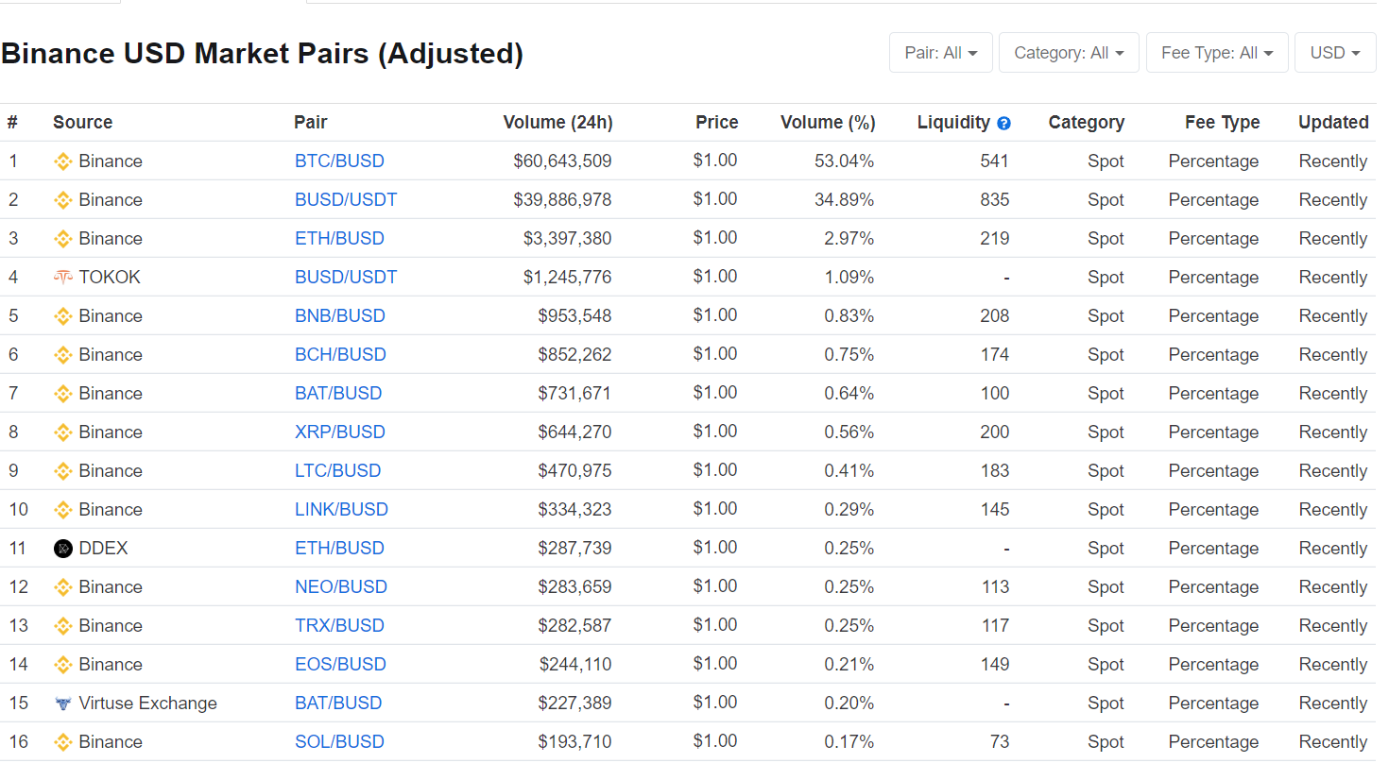Click Binance logo icon in BTC/BUSD row
Screen dimensions: 1389x763
coord(63,161)
